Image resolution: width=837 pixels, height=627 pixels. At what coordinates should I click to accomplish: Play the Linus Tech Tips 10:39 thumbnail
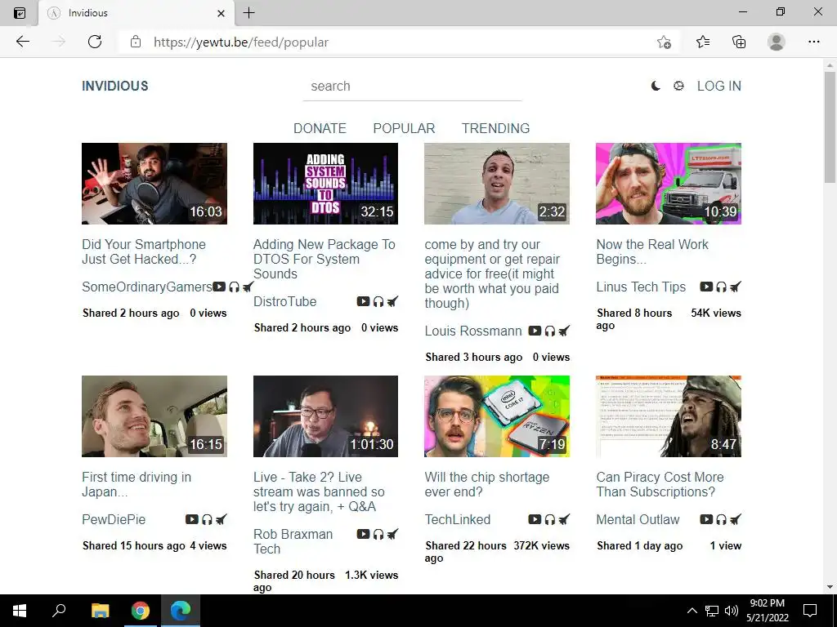(x=669, y=184)
